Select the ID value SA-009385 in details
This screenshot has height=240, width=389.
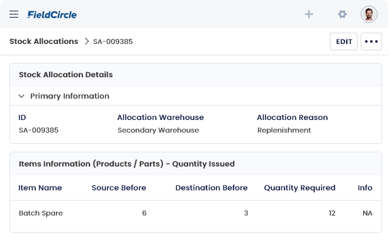tap(38, 130)
